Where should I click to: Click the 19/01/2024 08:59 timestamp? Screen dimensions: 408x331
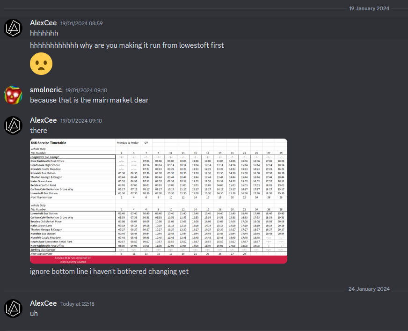(81, 23)
